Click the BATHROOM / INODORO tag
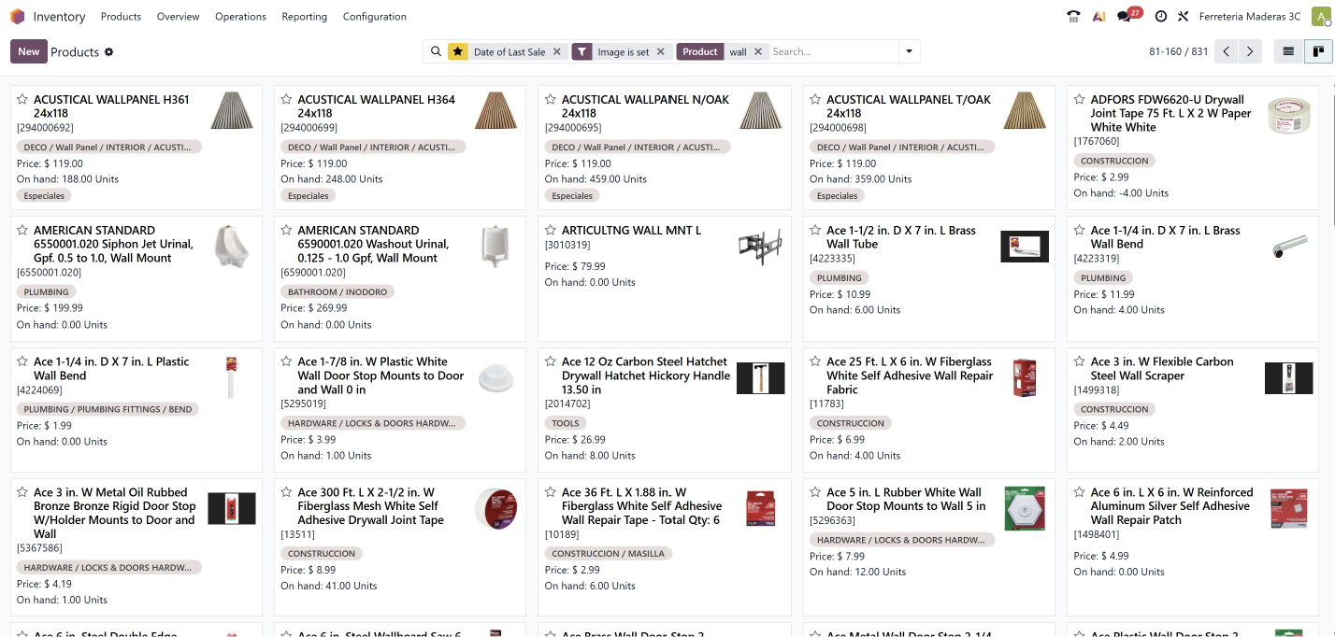 337,291
